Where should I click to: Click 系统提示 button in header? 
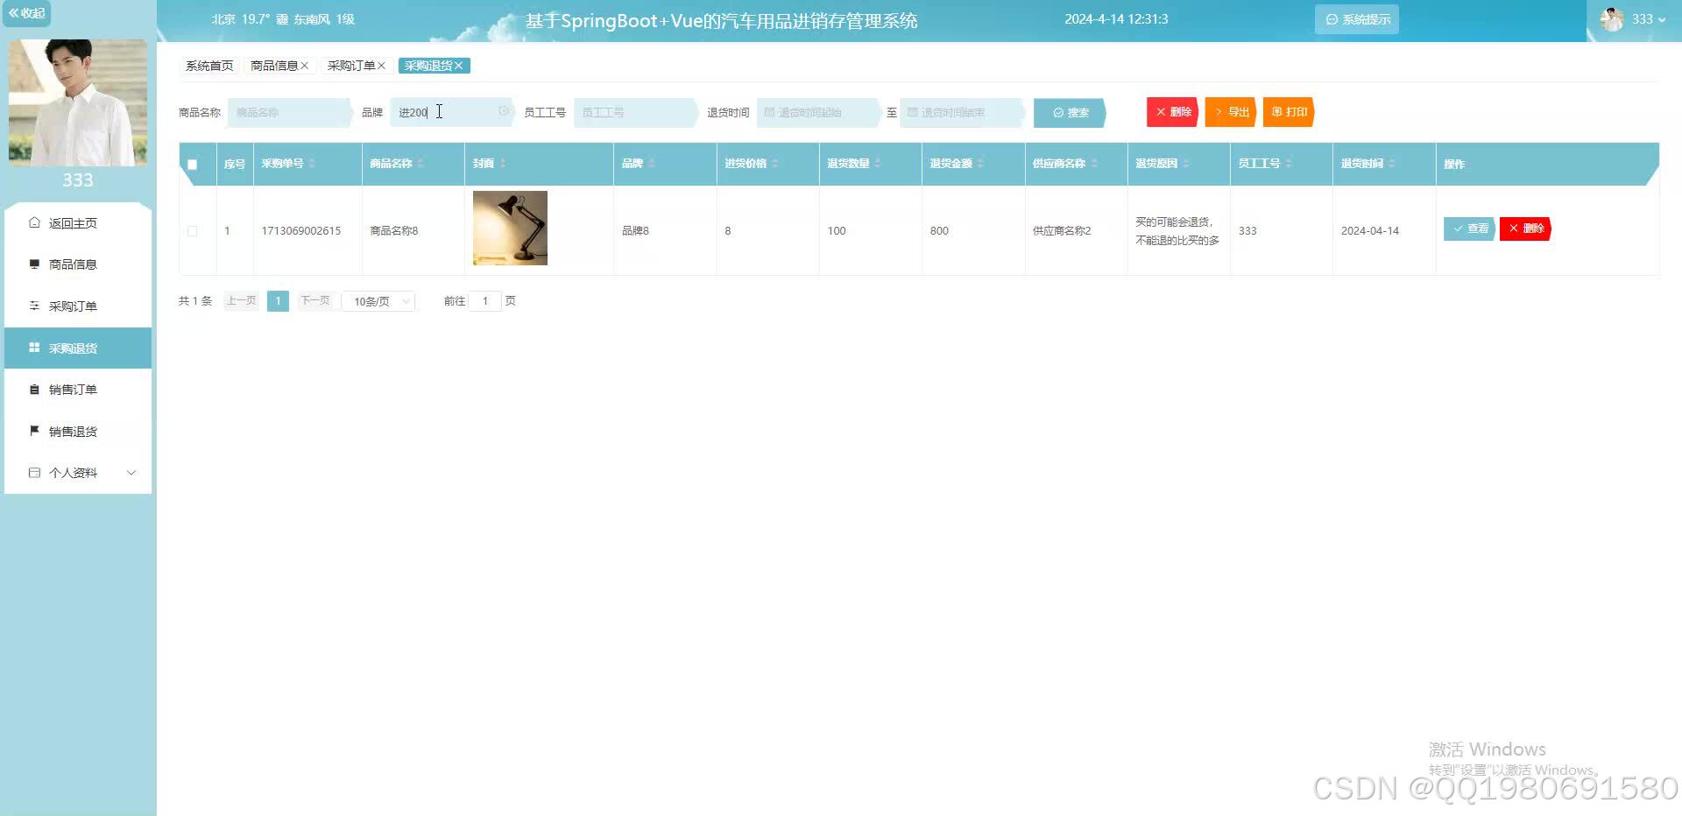[1357, 19]
